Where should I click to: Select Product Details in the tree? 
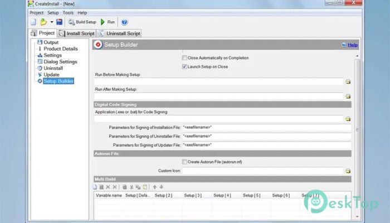pos(60,49)
